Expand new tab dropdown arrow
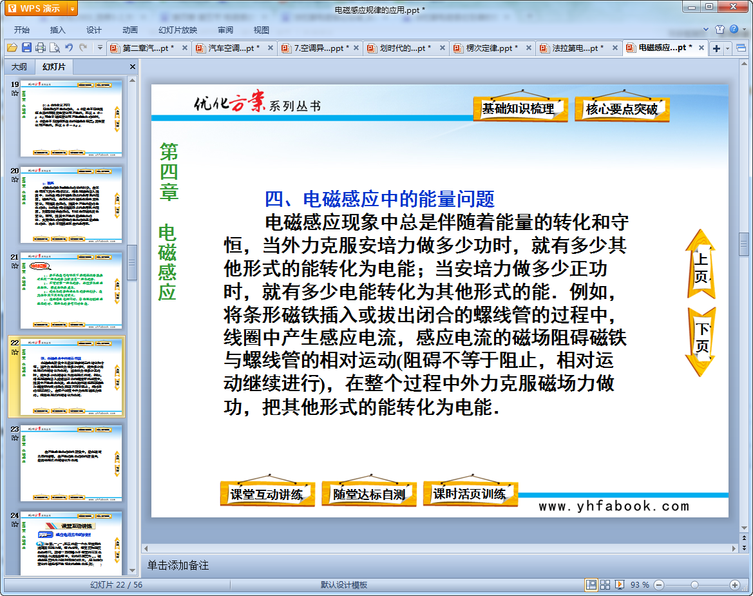The image size is (753, 596). click(727, 48)
